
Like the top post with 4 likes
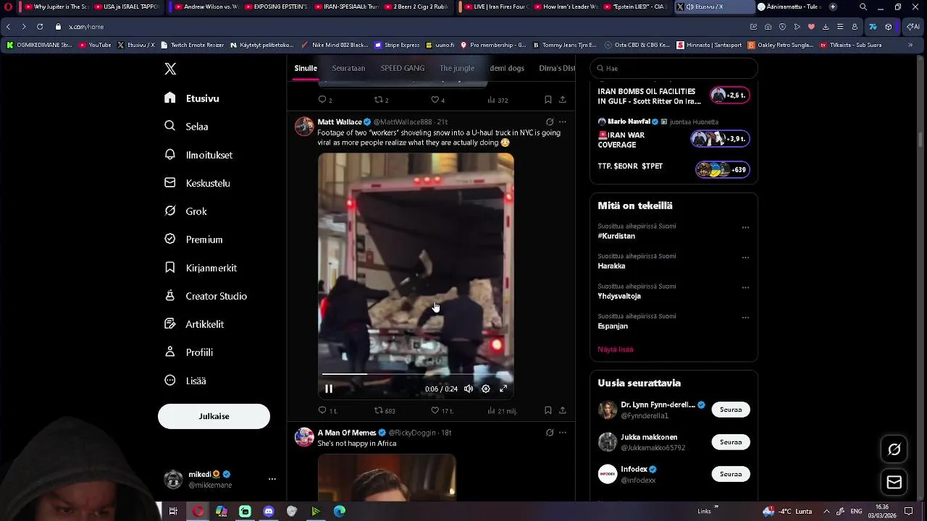[437, 100]
